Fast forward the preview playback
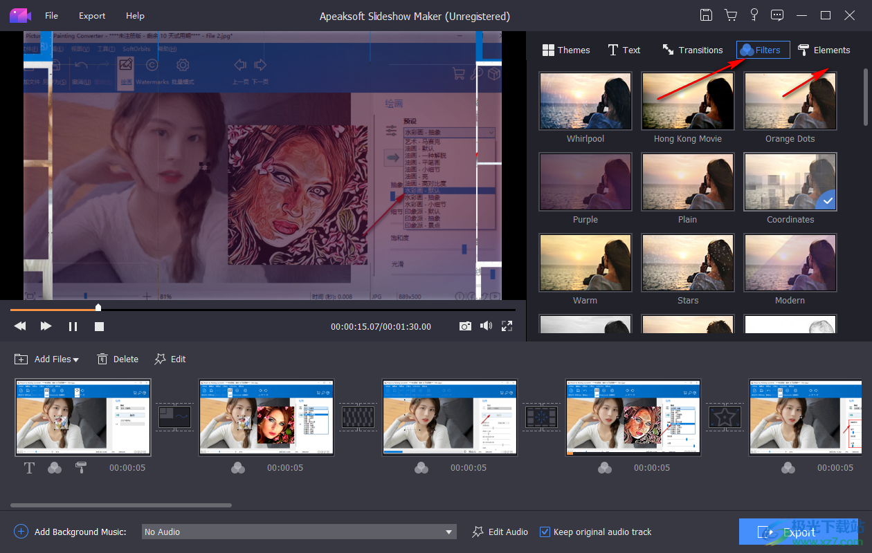The width and height of the screenshot is (872, 553). point(46,326)
